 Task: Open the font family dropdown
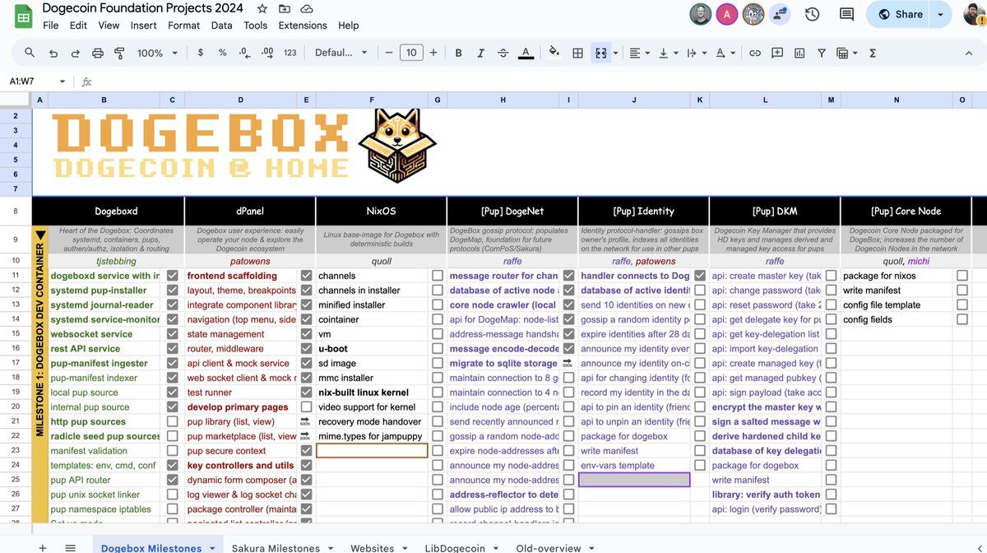click(x=341, y=53)
